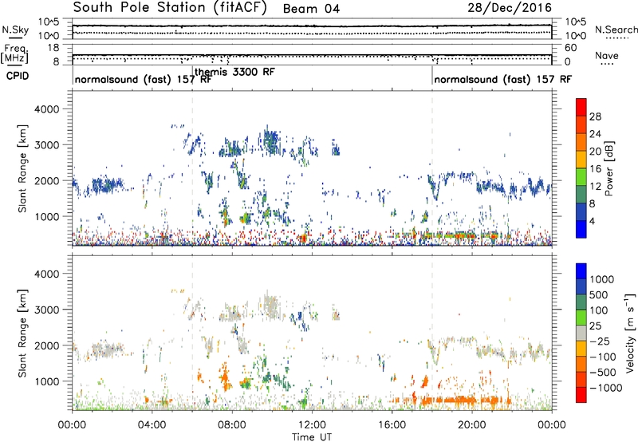
Task: Click the red top segment of Power colorbar
Action: point(581,107)
